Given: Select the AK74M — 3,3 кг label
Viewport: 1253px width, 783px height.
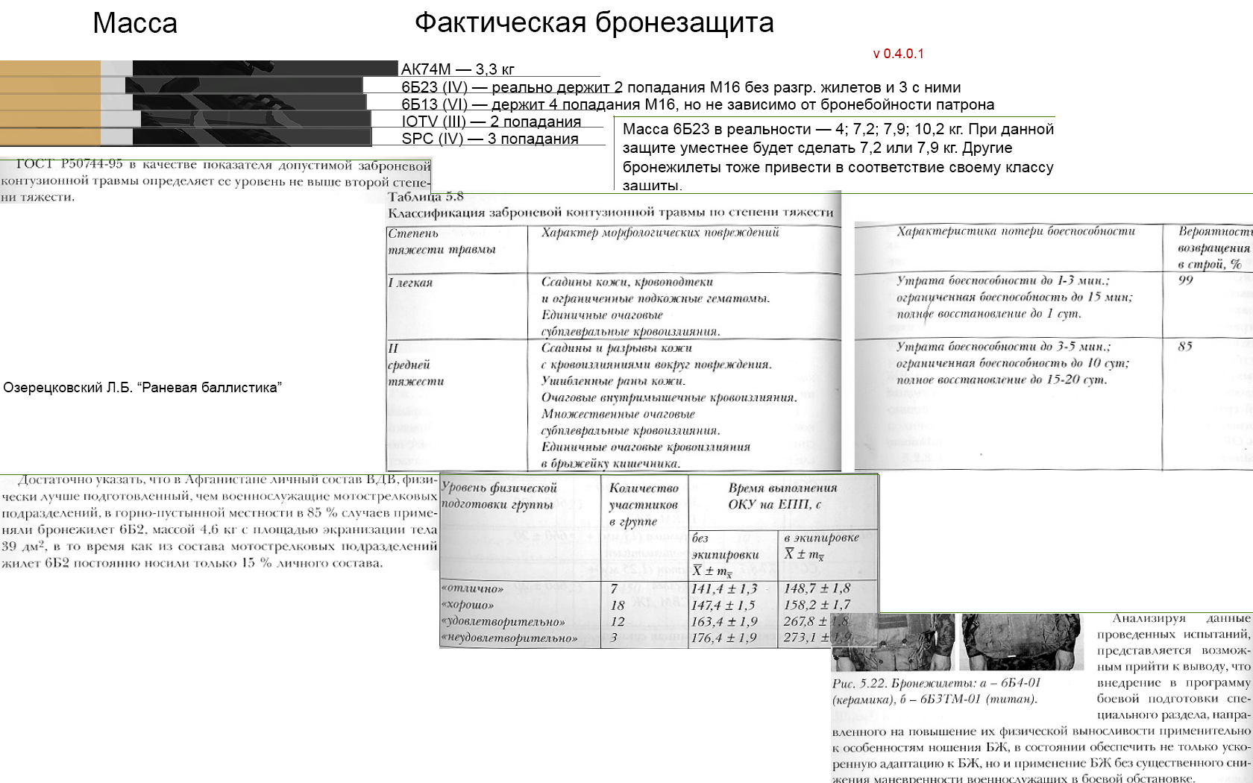Looking at the screenshot, I should tap(457, 69).
